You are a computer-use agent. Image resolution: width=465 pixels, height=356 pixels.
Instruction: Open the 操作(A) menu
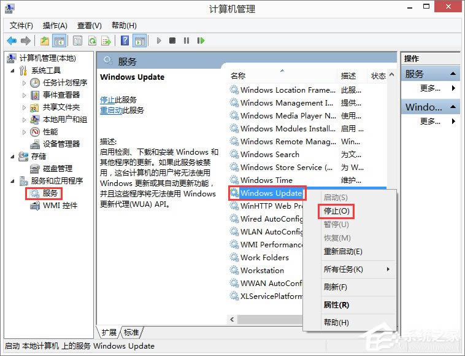click(x=55, y=25)
